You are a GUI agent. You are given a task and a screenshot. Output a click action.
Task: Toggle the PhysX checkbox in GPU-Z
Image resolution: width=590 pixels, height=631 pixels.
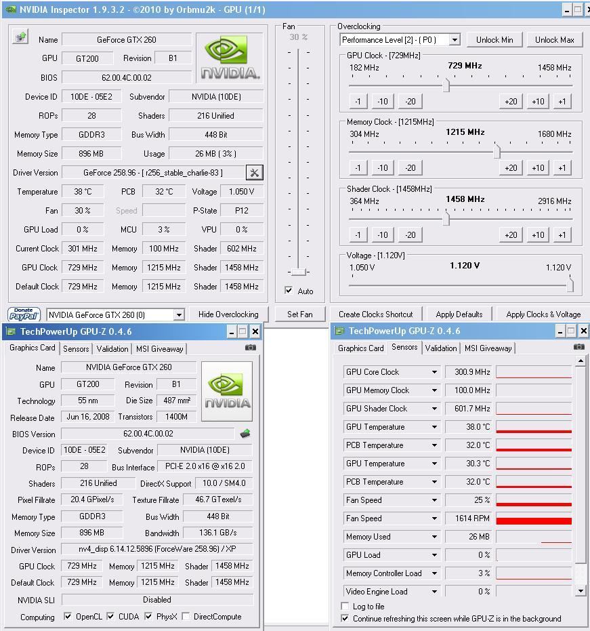[148, 616]
